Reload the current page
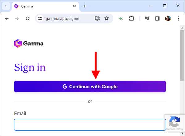Viewport: 185px width, 136px height. [x=27, y=18]
